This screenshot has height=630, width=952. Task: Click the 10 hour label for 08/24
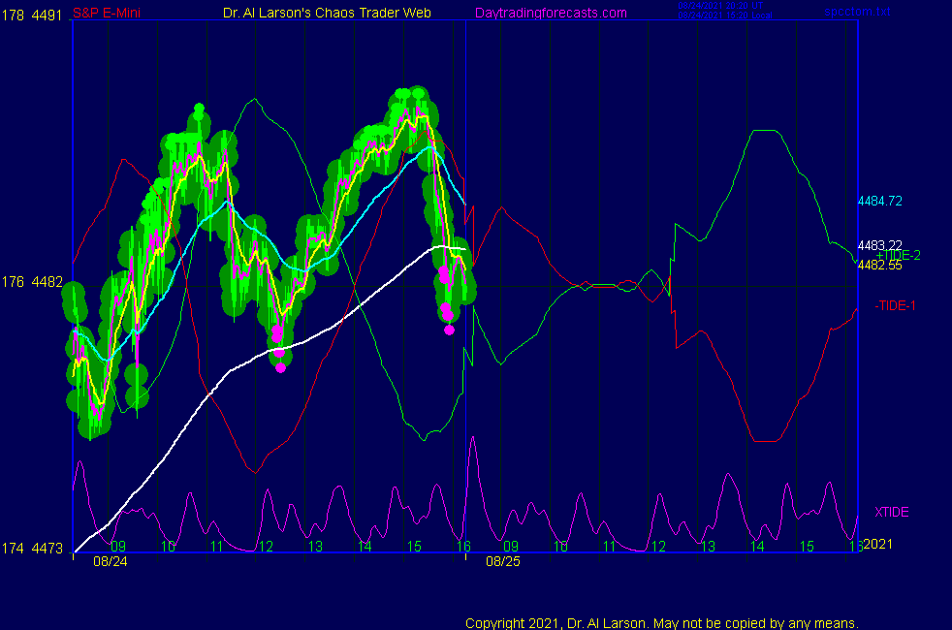168,547
